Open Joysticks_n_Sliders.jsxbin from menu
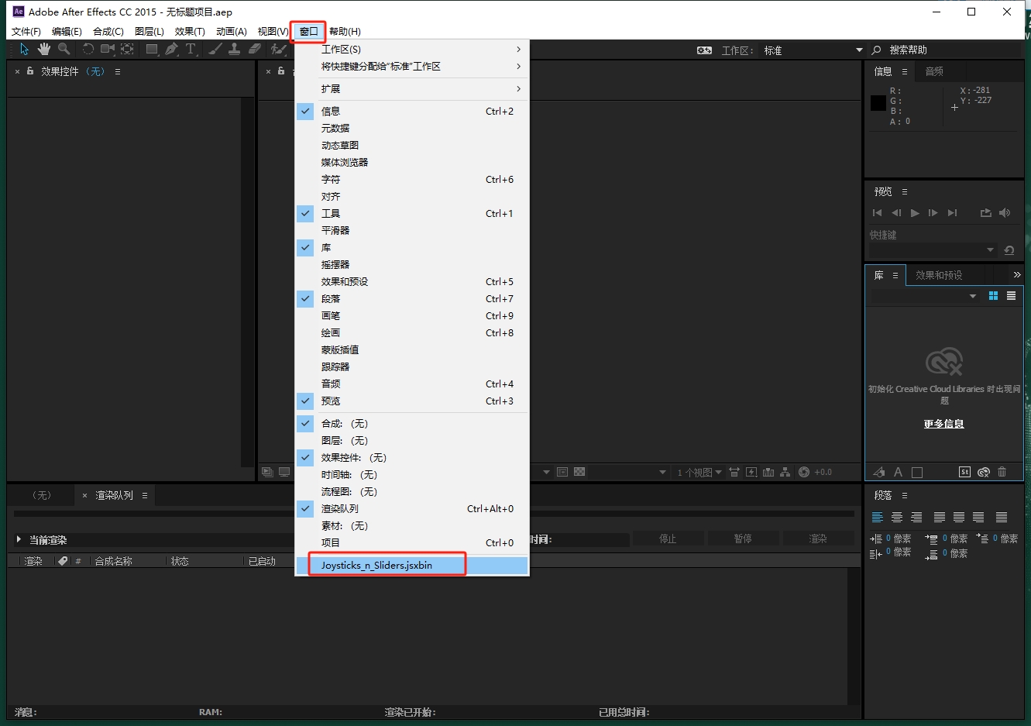This screenshot has width=1031, height=726. (x=411, y=565)
